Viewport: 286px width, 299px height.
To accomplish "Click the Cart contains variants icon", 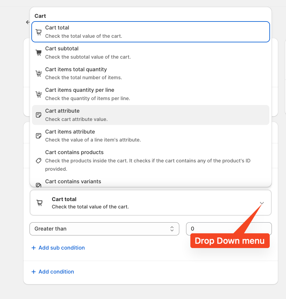I will pyautogui.click(x=38, y=185).
